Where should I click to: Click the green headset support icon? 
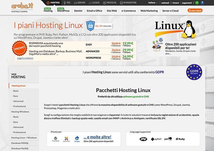(197, 2)
